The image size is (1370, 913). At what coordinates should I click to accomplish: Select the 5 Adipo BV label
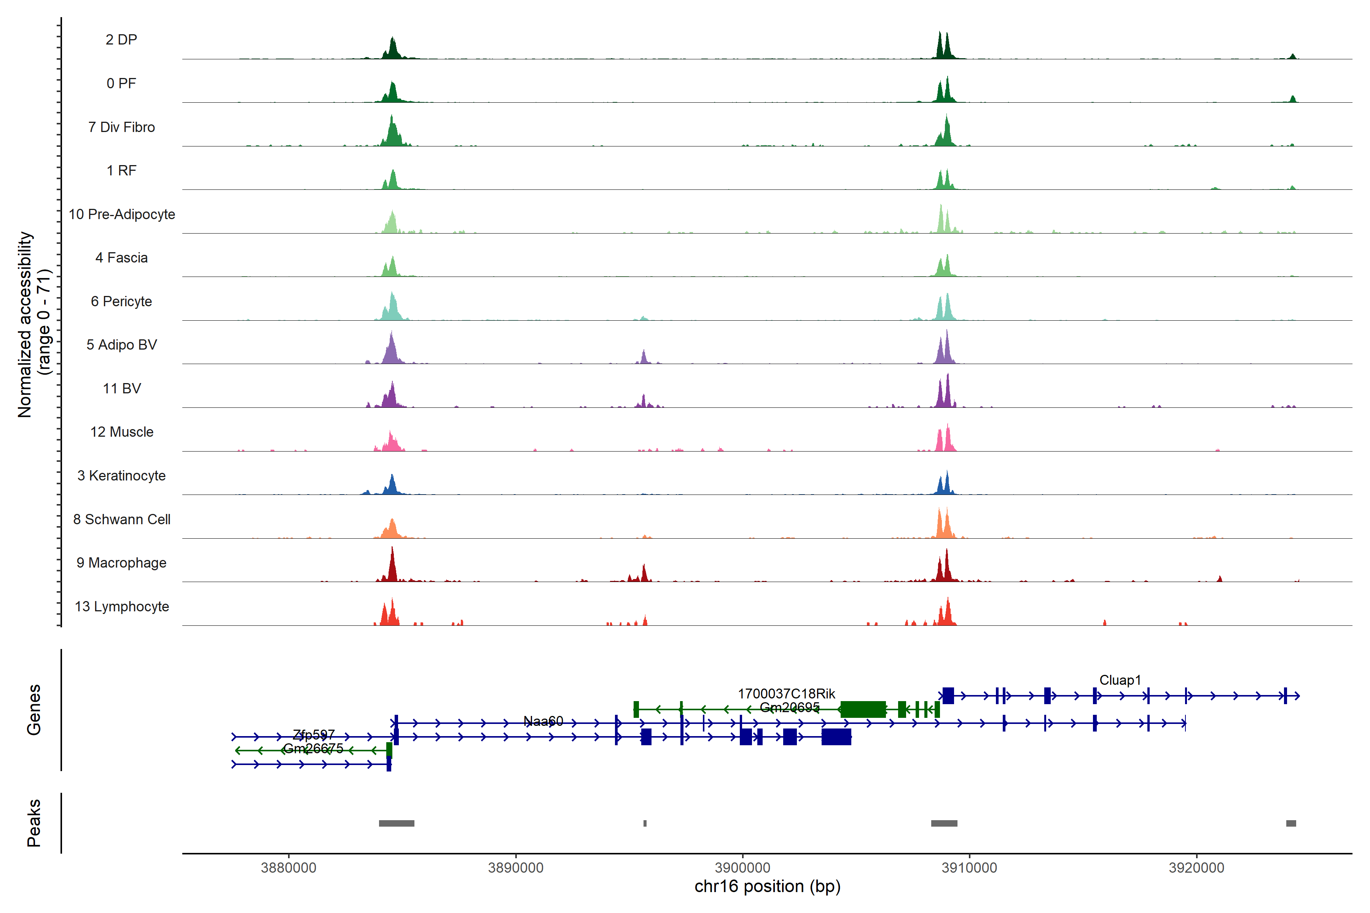pyautogui.click(x=121, y=345)
